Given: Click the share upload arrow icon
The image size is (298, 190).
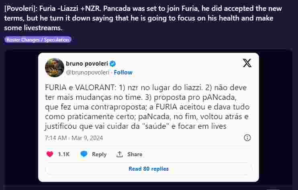Looking at the screenshot, I should point(119,154).
